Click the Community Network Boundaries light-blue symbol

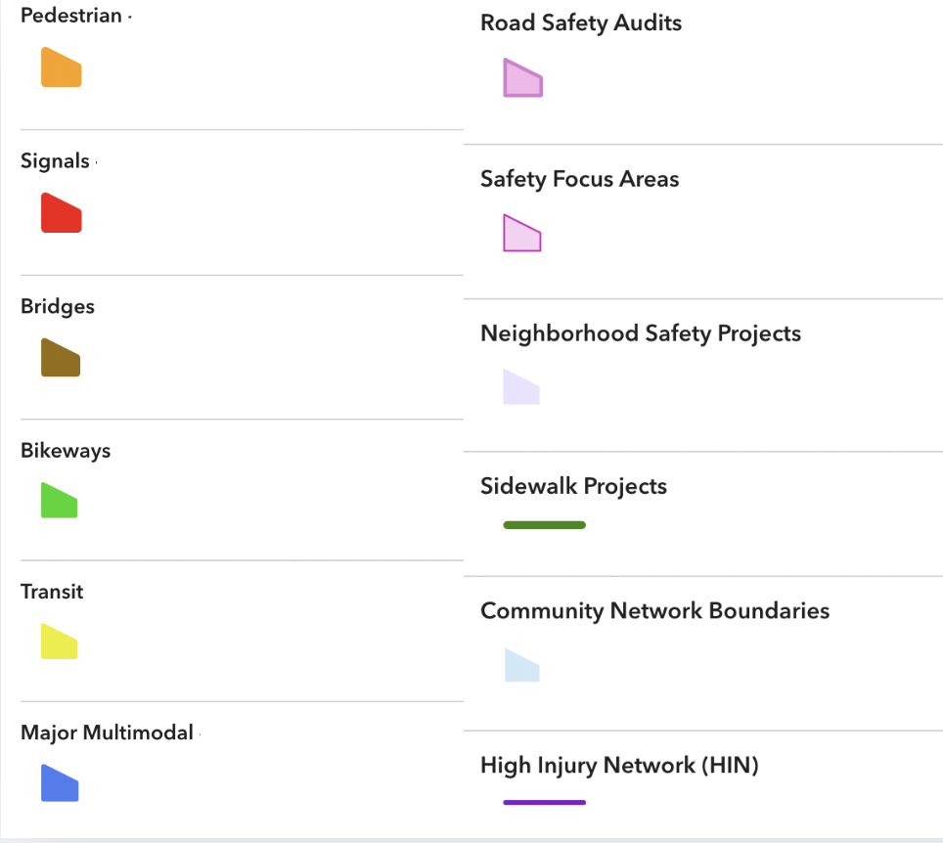click(521, 666)
